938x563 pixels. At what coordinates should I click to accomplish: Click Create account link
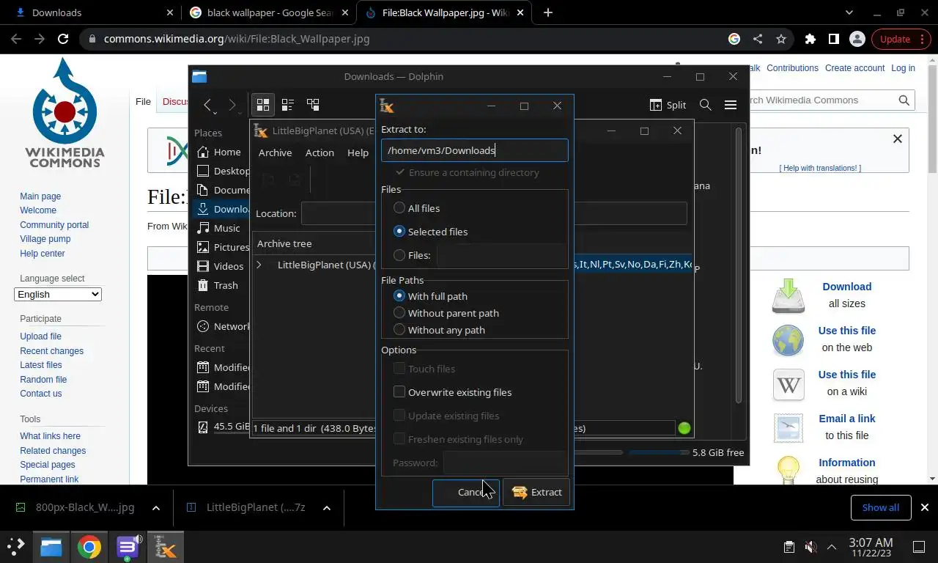coord(854,68)
